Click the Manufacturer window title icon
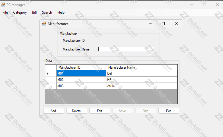The height and width of the screenshot is (137, 223). coord(44,24)
